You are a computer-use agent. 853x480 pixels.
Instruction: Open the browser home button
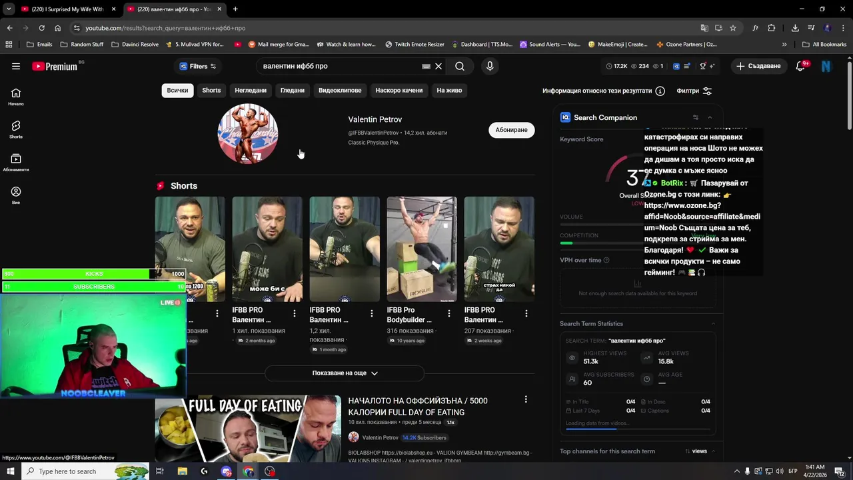pyautogui.click(x=58, y=28)
